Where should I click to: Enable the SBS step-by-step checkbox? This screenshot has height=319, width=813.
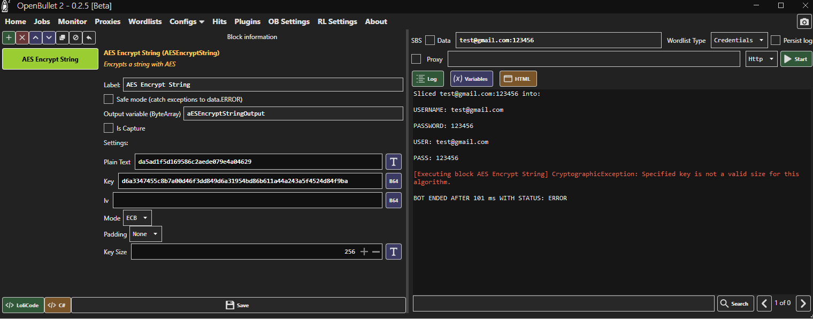[x=429, y=40]
